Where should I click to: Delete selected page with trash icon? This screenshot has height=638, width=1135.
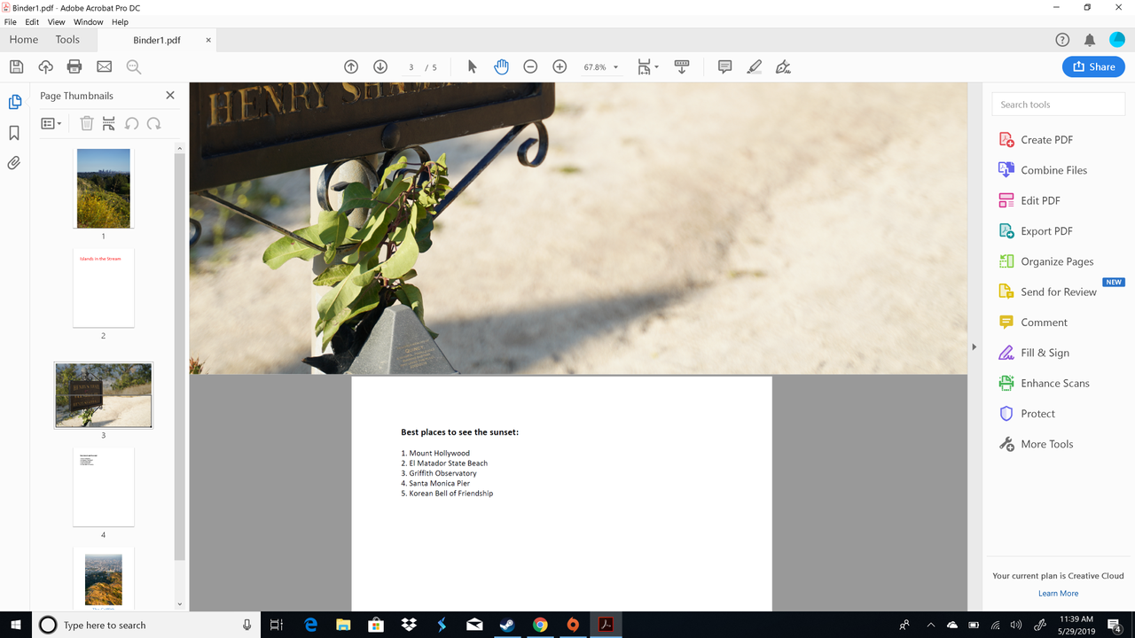(x=86, y=124)
